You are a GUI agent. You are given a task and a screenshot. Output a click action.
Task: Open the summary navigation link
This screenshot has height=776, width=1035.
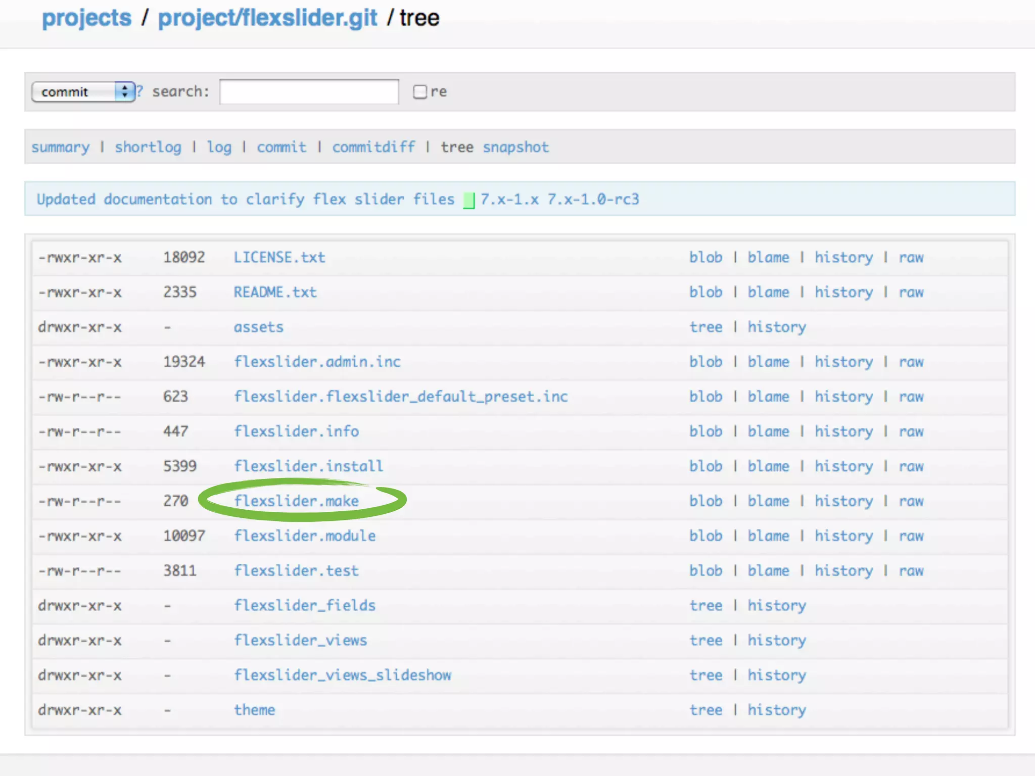60,147
